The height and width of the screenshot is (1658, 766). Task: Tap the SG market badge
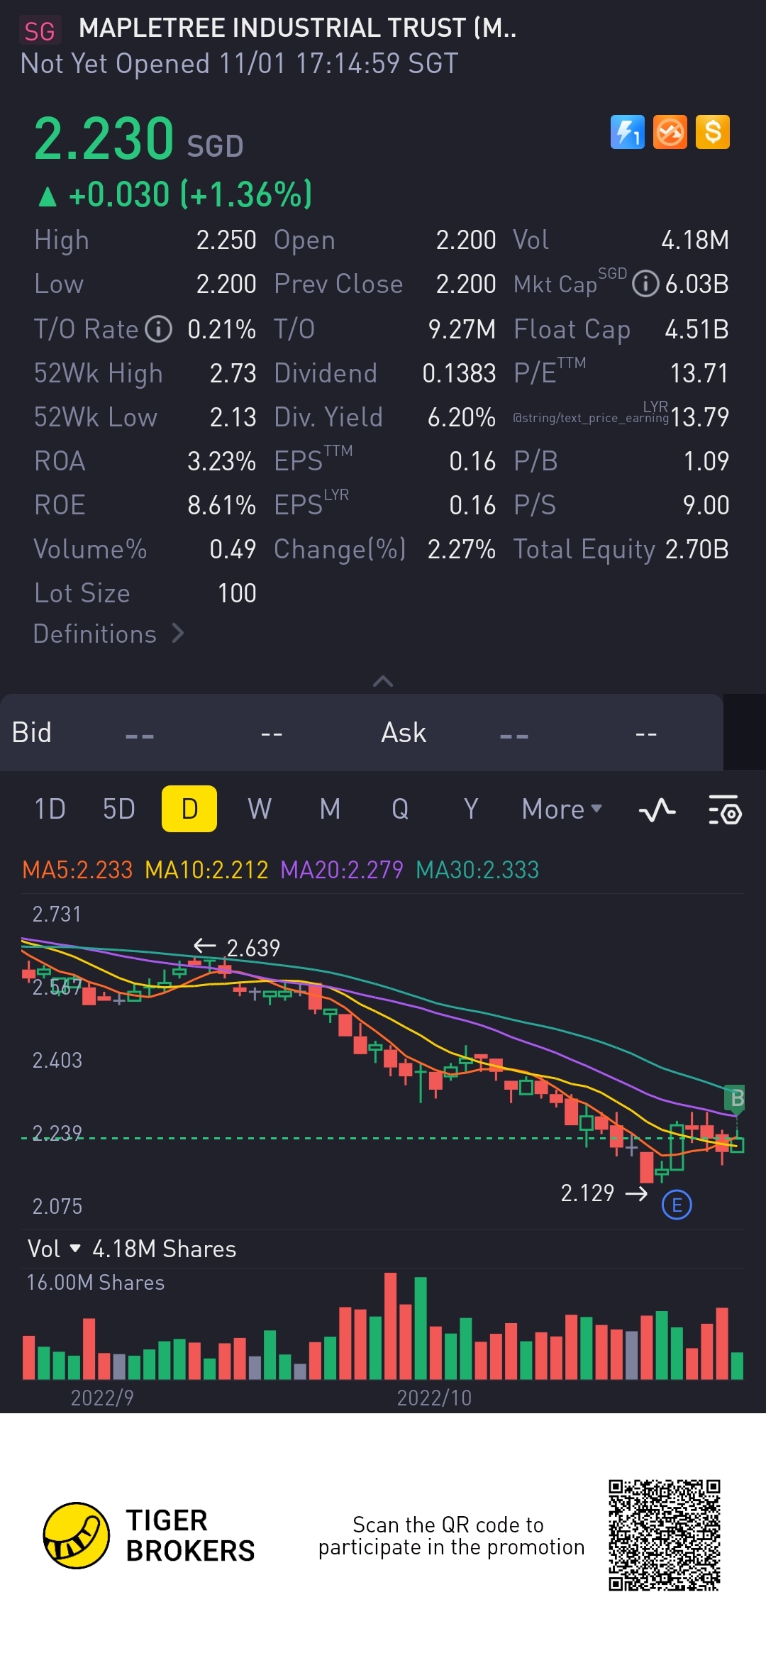pos(40,31)
